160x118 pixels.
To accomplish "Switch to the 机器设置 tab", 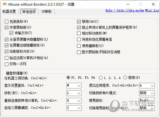I will coord(9,11).
